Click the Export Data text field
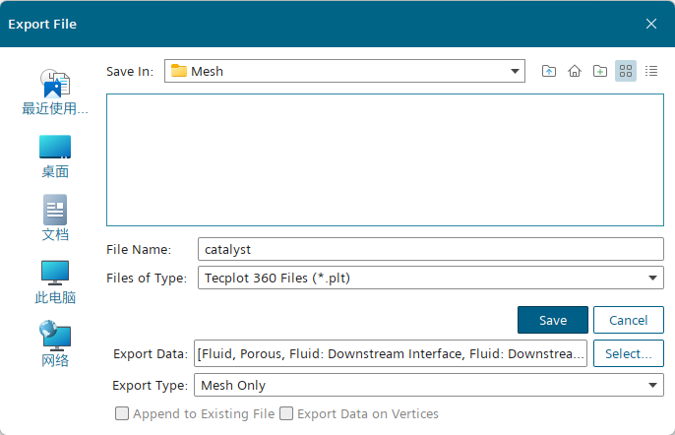 click(391, 353)
